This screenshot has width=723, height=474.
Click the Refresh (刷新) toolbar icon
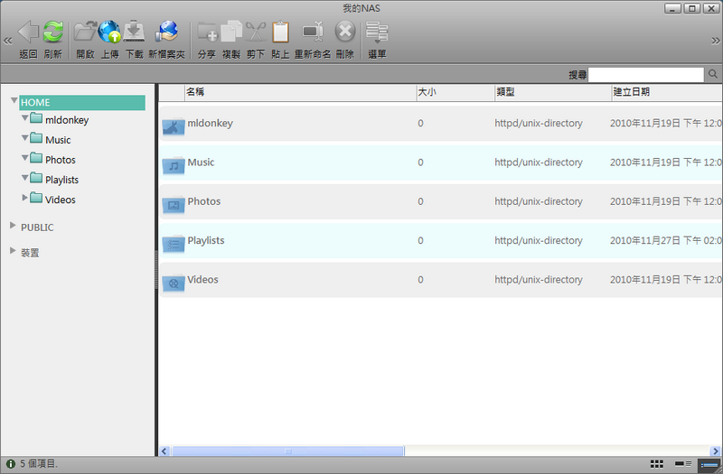[53, 33]
